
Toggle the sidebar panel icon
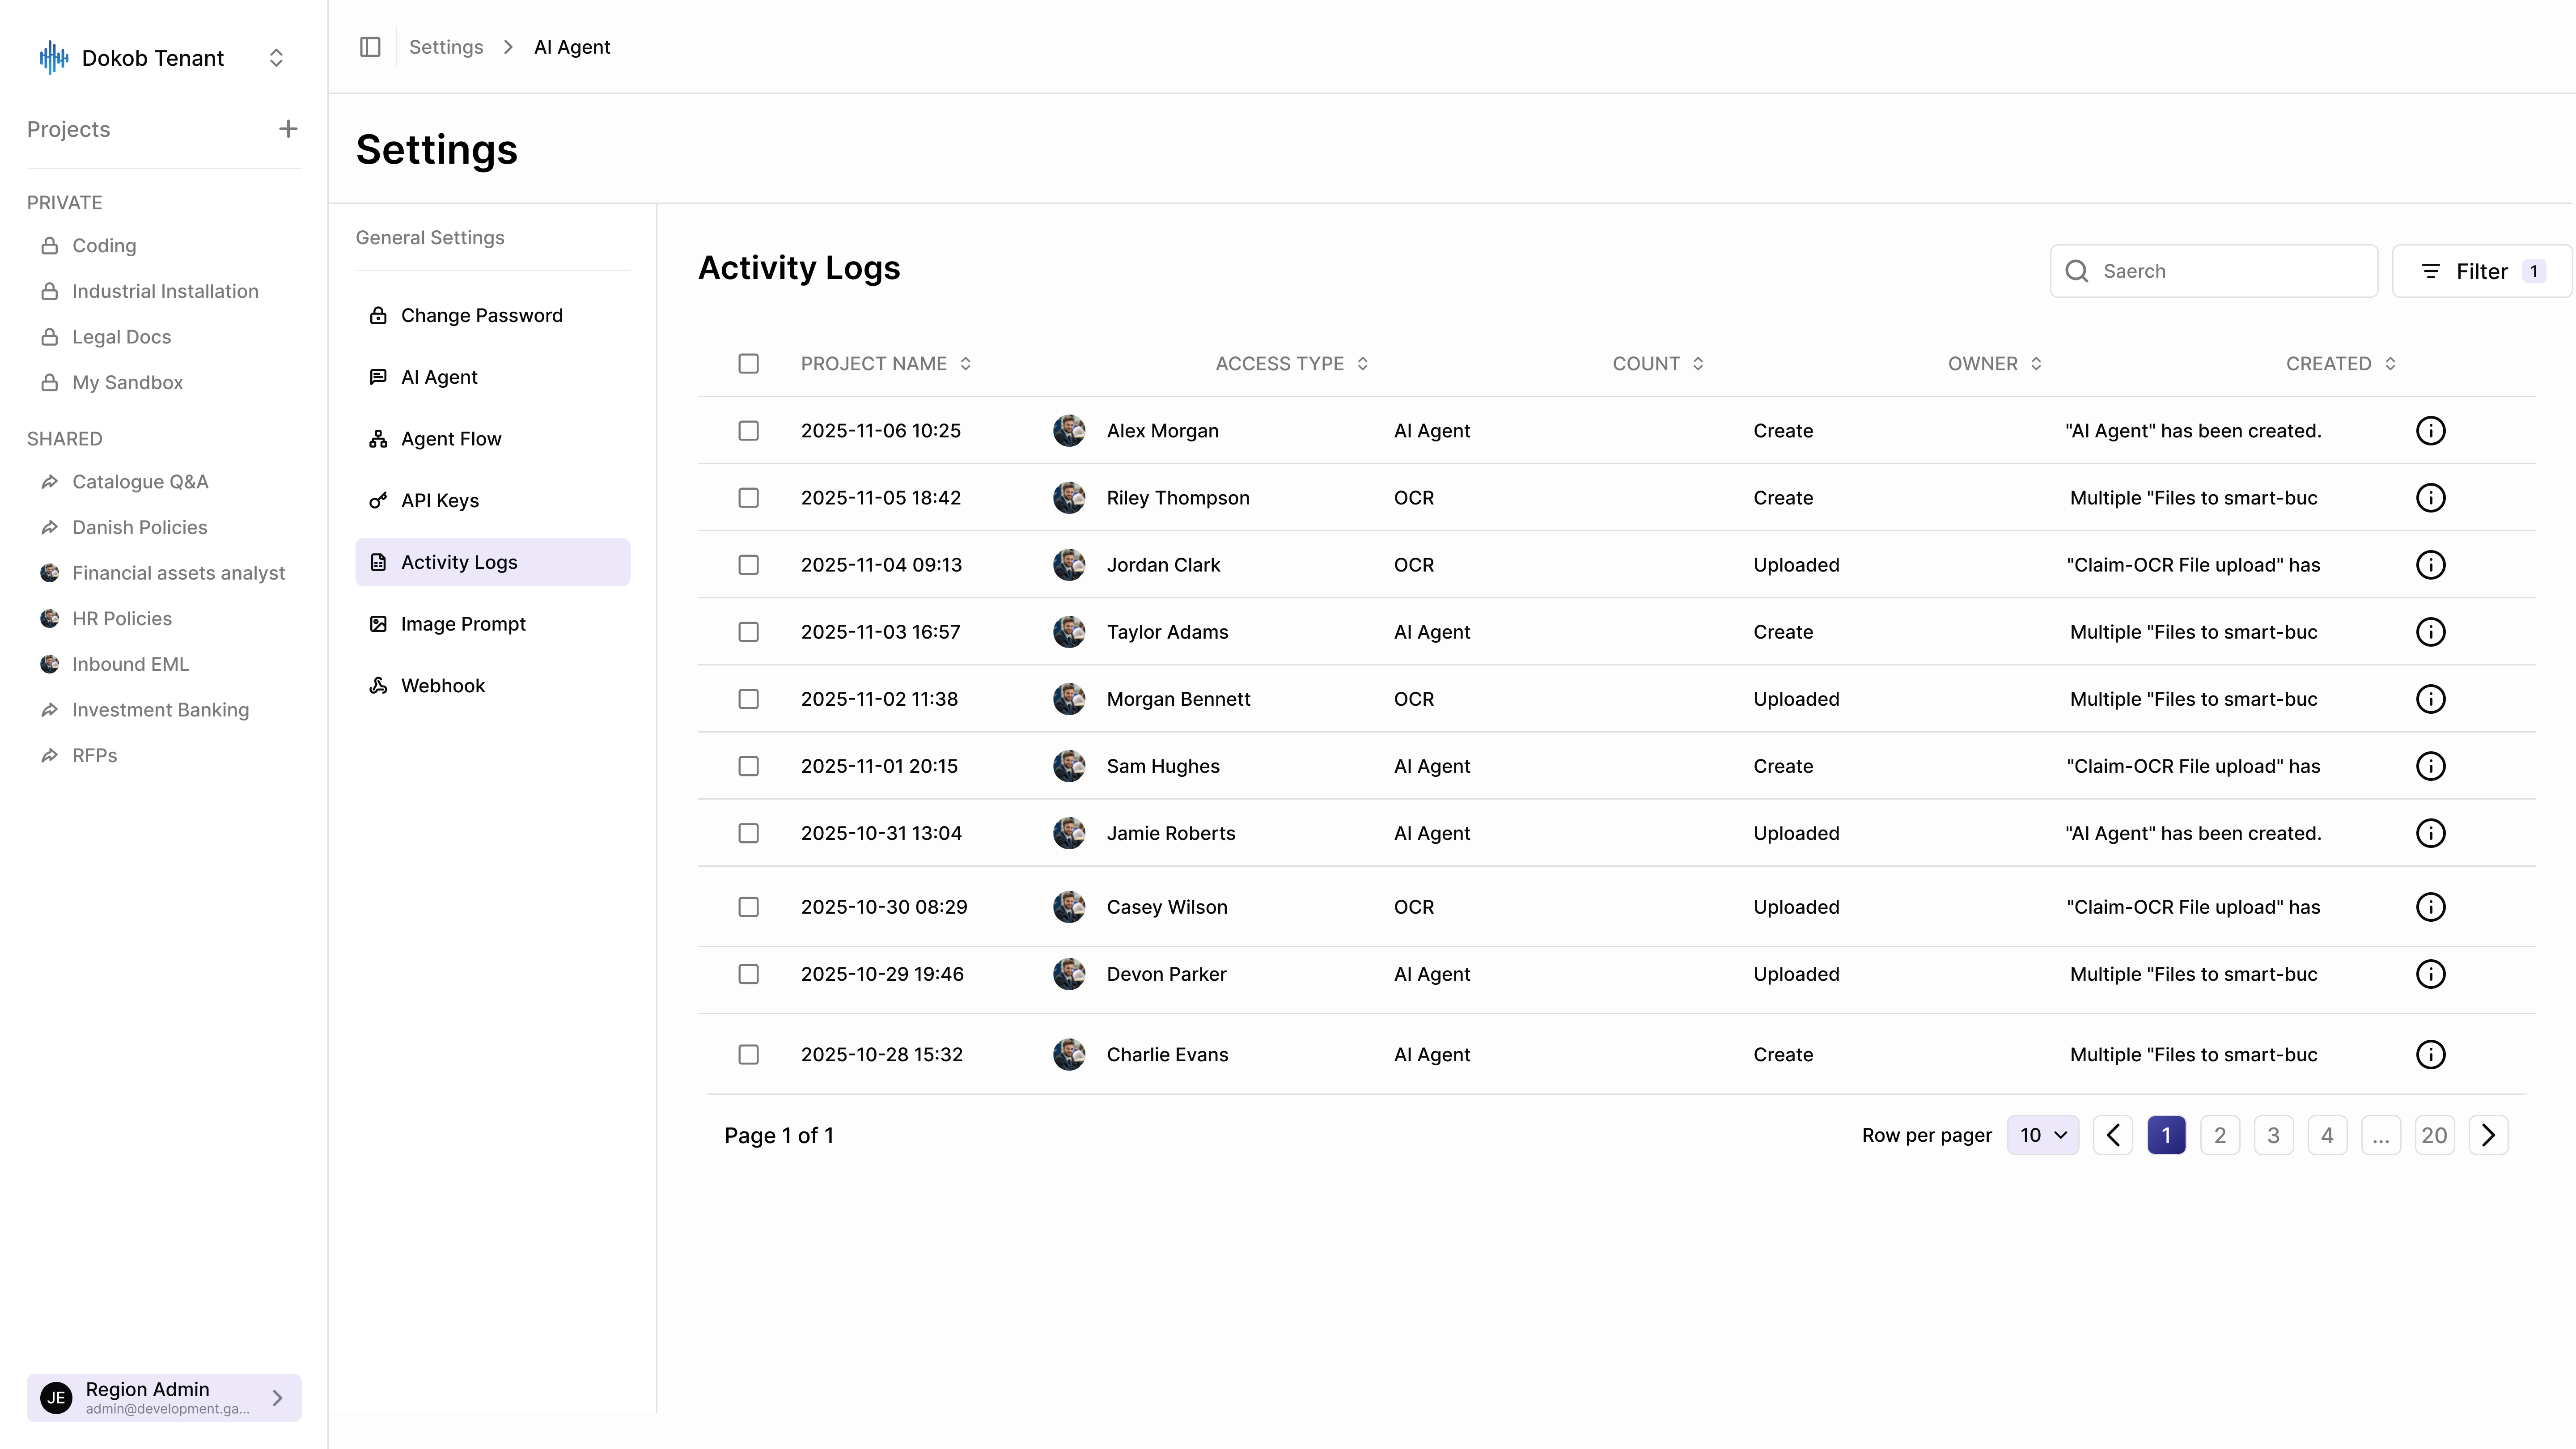[x=370, y=47]
